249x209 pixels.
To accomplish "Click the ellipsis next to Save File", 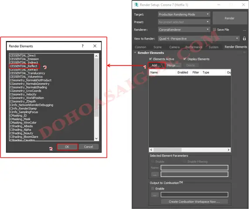I will pos(244,30).
